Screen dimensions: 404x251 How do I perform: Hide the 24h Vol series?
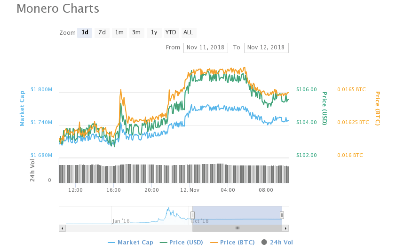(x=277, y=243)
